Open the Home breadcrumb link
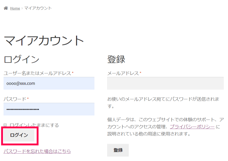The height and width of the screenshot is (161, 228). [x=15, y=8]
